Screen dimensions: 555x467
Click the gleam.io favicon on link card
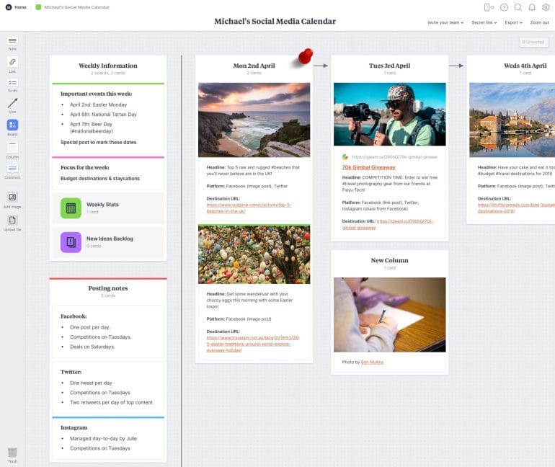click(345, 156)
